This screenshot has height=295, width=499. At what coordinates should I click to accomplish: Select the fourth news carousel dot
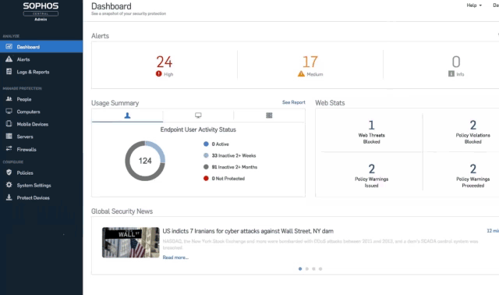pyautogui.click(x=320, y=269)
